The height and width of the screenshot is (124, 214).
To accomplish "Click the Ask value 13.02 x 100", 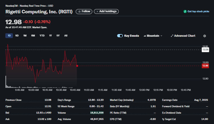I will 44,119.
